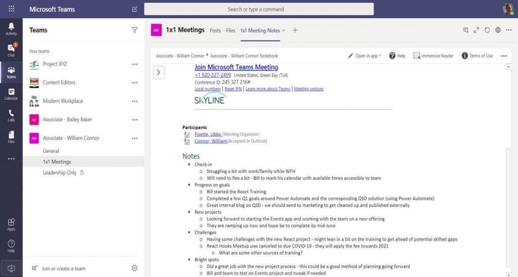Toggle Connor, William participant checkbox
Image resolution: width=518 pixels, height=277 pixels.
point(187,141)
